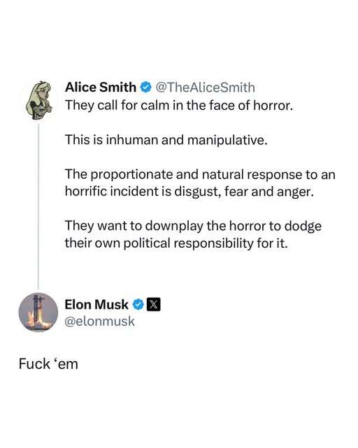Screen dimensions: 358x448
Task: Click the blue verified badge beside Alice Smith
Action: coord(145,87)
